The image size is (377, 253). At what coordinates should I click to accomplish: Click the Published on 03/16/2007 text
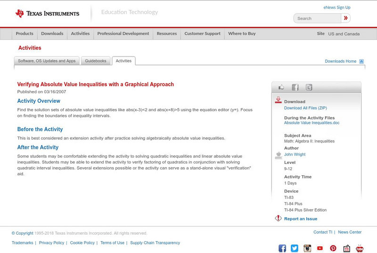41,92
